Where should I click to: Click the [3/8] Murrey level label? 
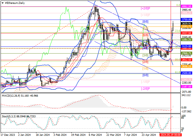[x=145, y=55]
